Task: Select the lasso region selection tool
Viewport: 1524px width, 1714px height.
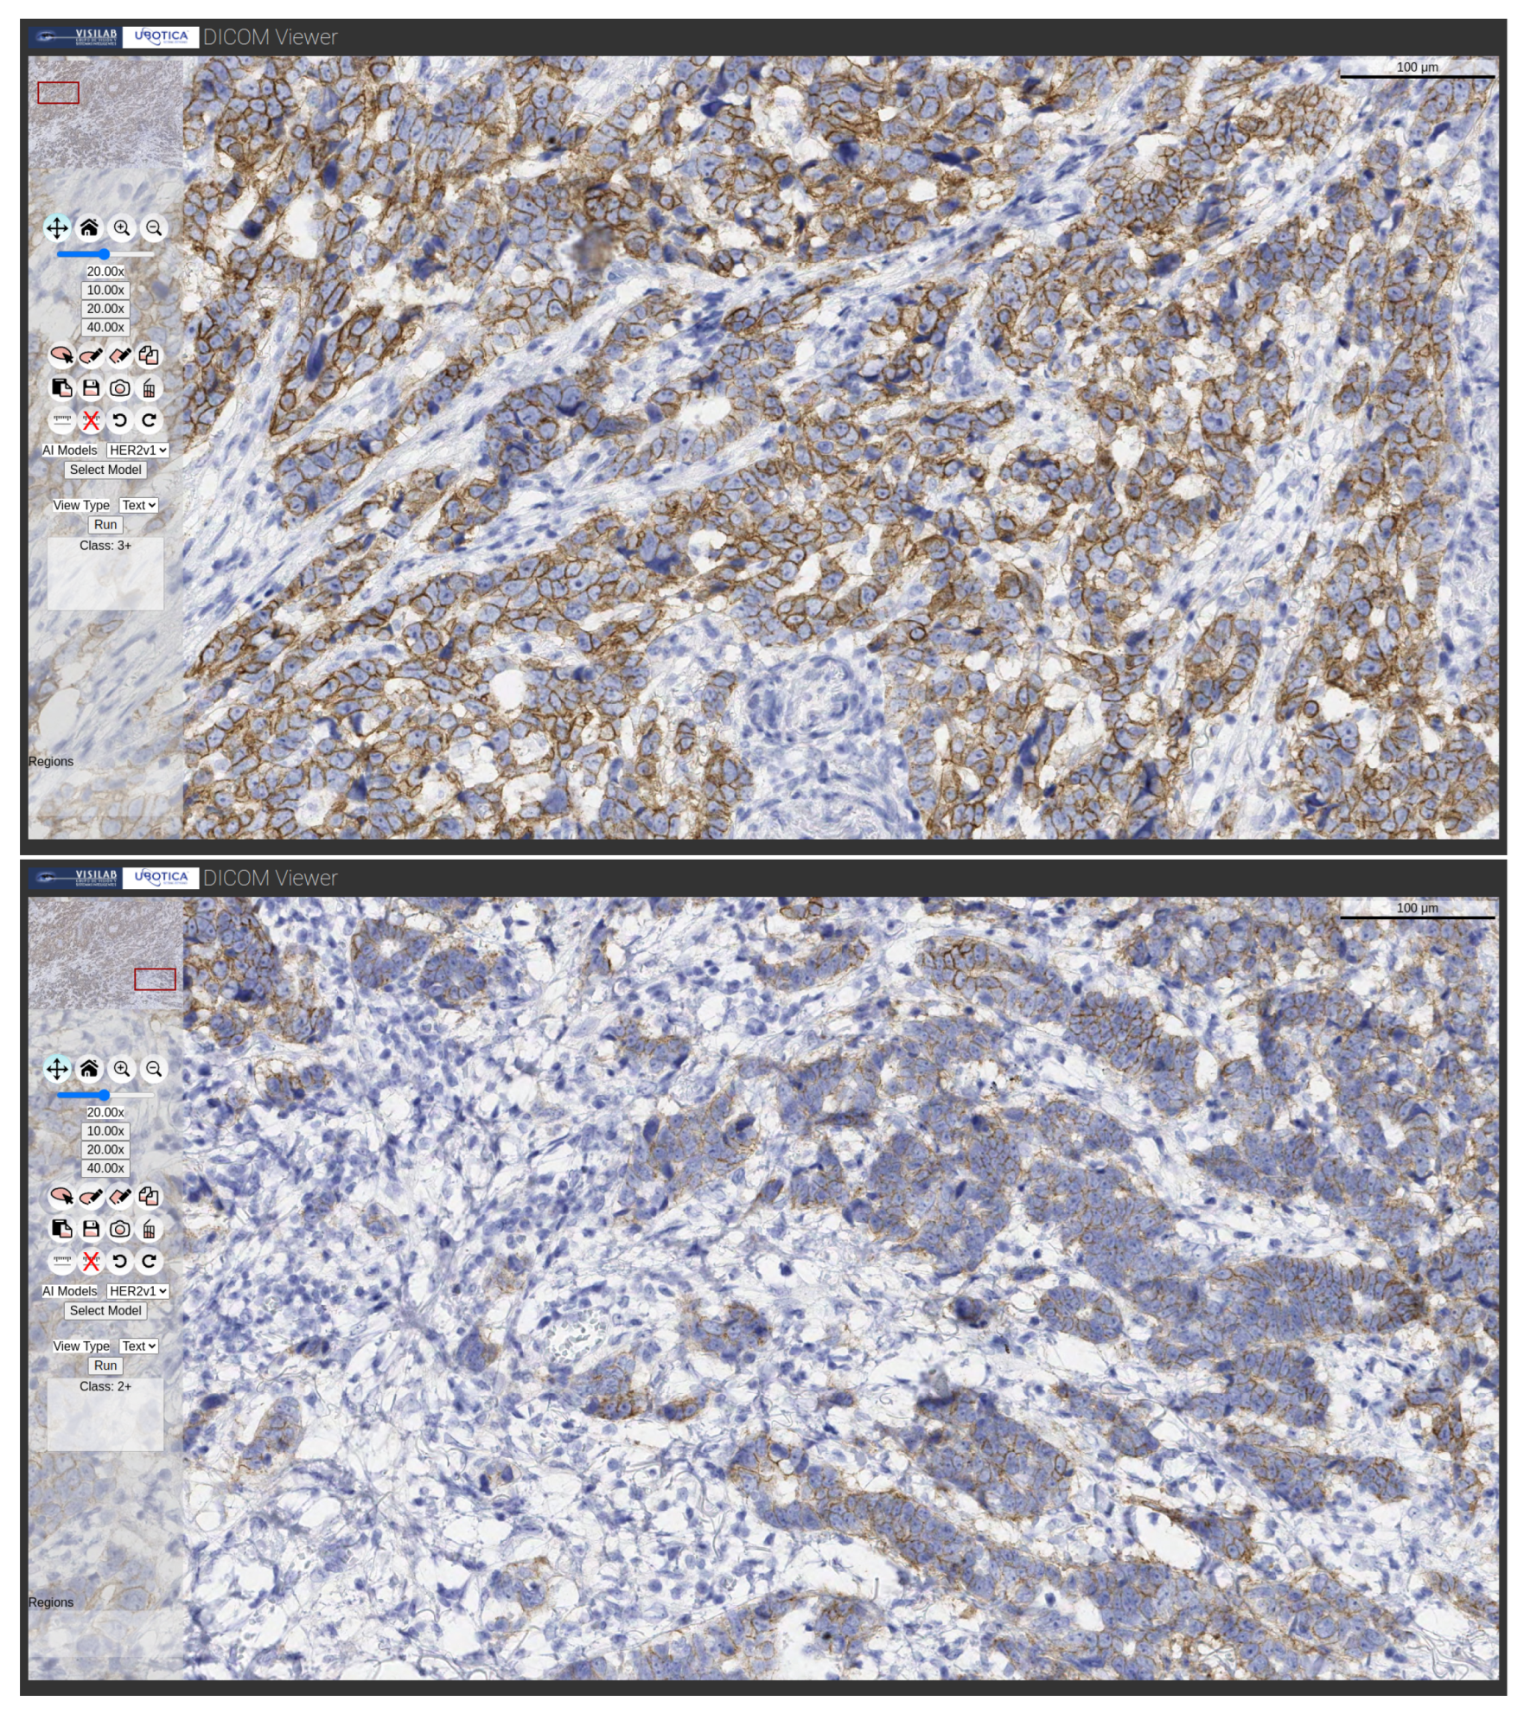Action: pyautogui.click(x=60, y=355)
